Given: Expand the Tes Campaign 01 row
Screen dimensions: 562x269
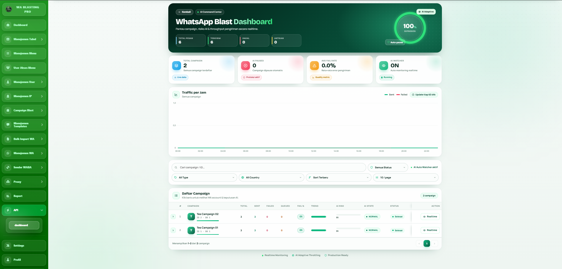Looking at the screenshot, I should coord(173,230).
